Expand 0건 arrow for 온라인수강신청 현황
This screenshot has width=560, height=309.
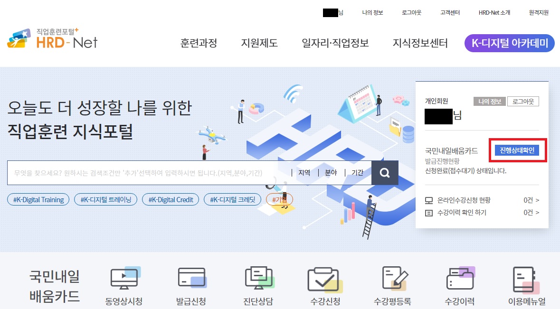pos(532,200)
